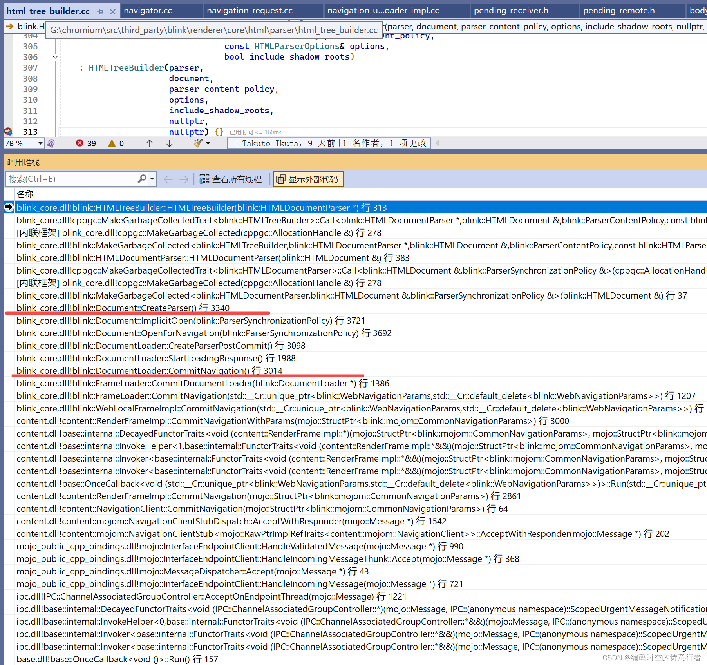The width and height of the screenshot is (707, 665).
Task: Click 查看所有线程 view all threads button
Action: point(230,179)
